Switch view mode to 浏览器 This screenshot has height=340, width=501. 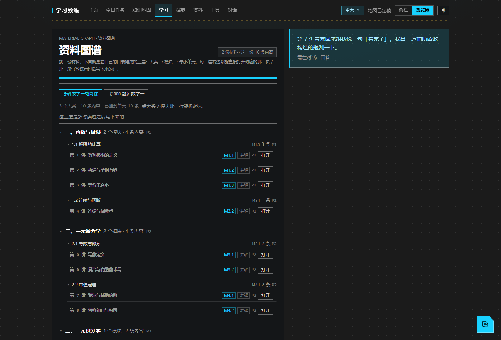pyautogui.click(x=423, y=10)
